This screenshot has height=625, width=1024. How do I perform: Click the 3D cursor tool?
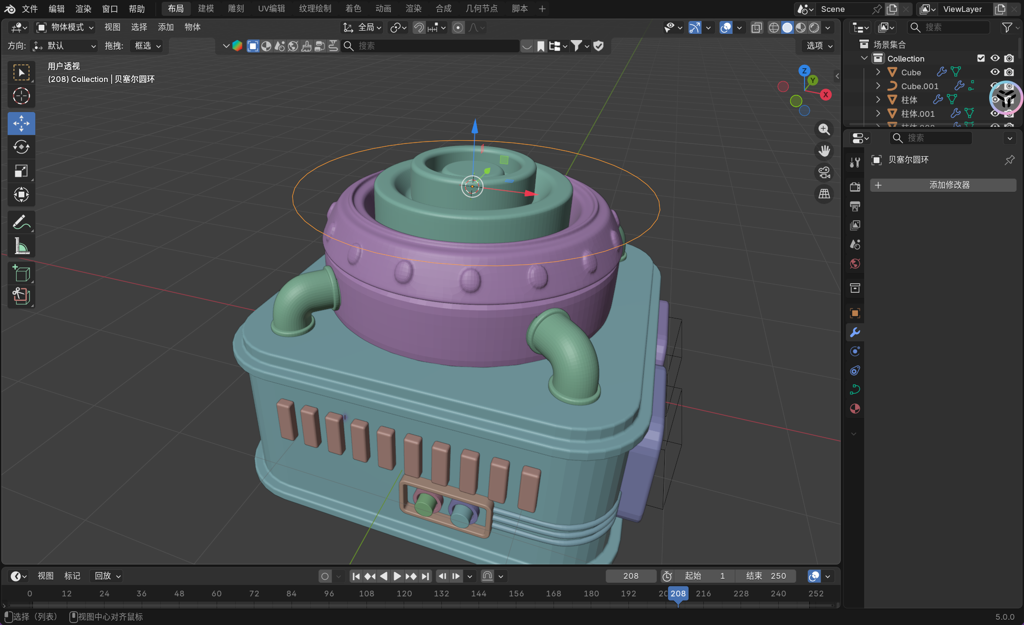[x=21, y=96]
